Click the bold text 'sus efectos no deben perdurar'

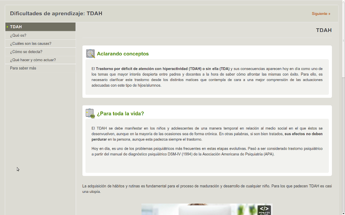303,134
